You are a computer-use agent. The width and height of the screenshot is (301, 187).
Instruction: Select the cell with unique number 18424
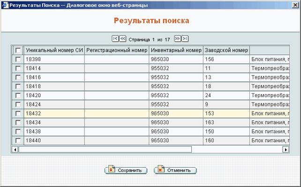[54, 105]
